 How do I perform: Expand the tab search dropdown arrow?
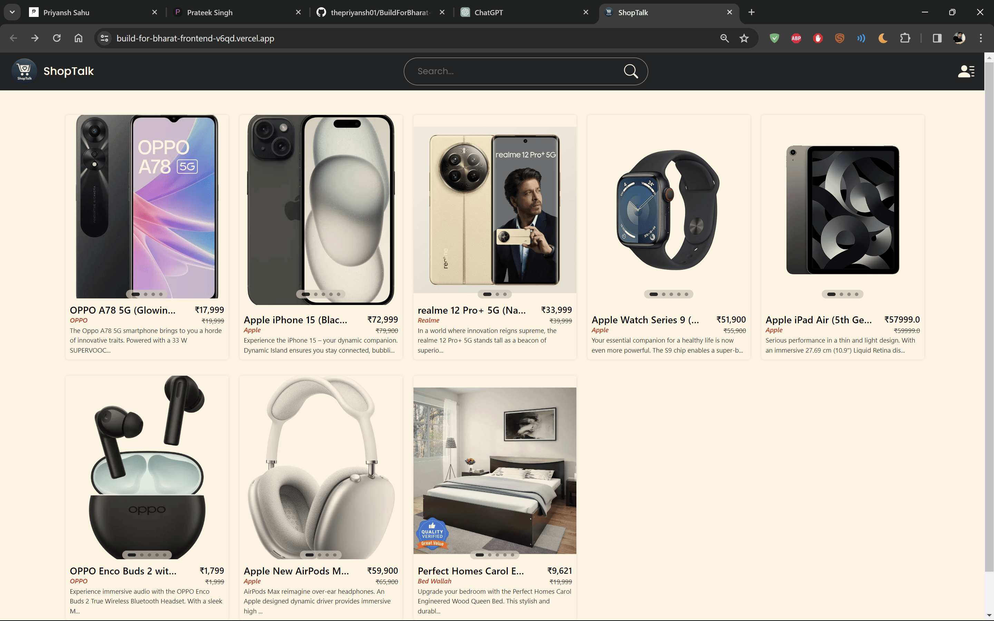point(12,12)
